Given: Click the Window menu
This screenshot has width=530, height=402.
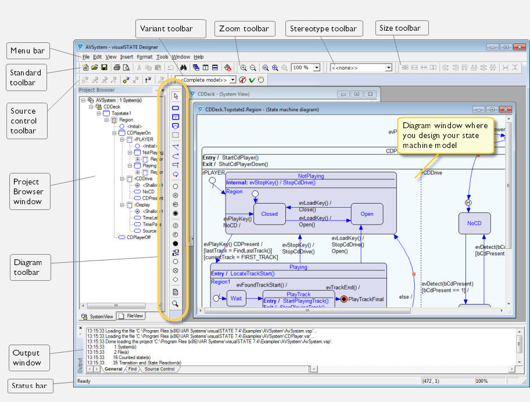Looking at the screenshot, I should coord(181,57).
